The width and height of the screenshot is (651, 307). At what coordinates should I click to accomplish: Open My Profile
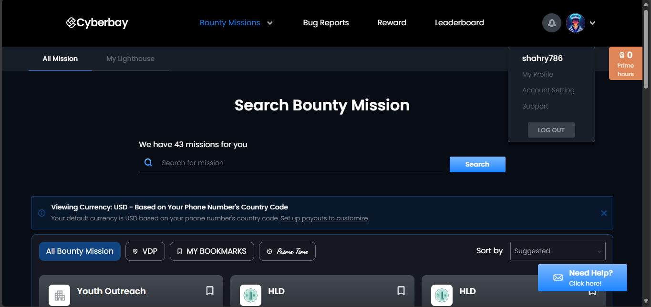point(537,74)
